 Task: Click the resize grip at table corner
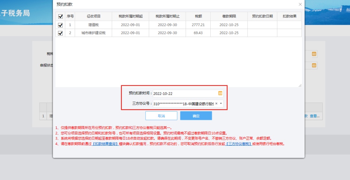300,85
